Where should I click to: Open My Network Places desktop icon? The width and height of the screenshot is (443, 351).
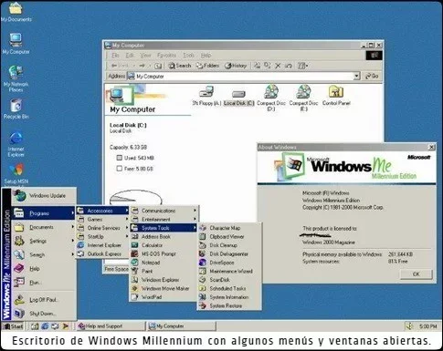click(x=16, y=78)
